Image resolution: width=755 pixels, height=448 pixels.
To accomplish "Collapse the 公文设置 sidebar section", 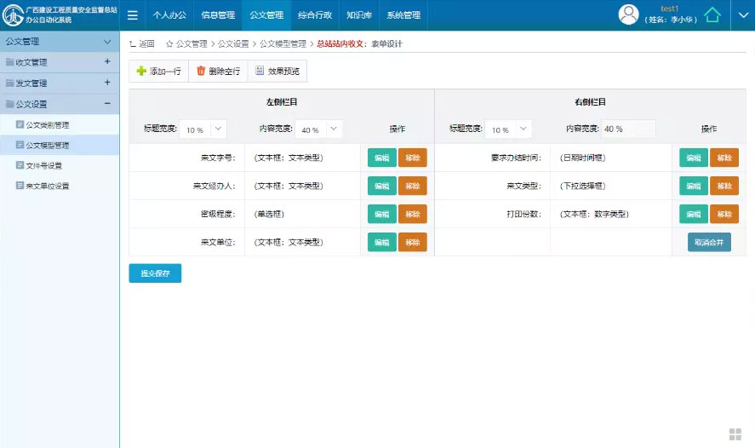I will [x=107, y=104].
